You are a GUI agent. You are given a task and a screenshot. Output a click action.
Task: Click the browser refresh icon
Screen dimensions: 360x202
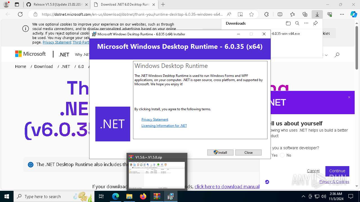[20, 14]
